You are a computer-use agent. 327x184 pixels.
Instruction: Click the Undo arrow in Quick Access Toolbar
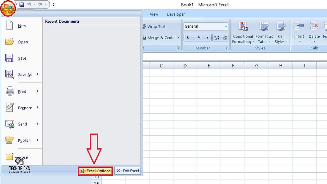click(29, 4)
